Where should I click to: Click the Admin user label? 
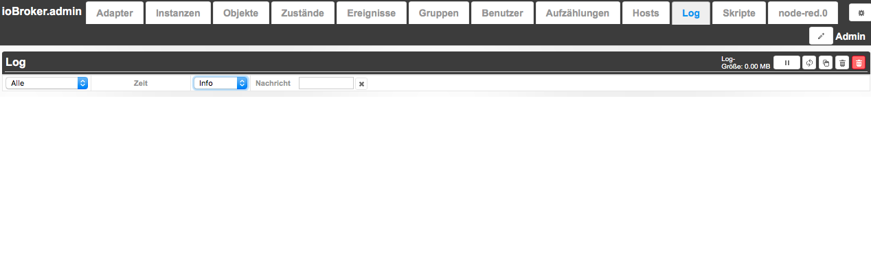(x=850, y=36)
